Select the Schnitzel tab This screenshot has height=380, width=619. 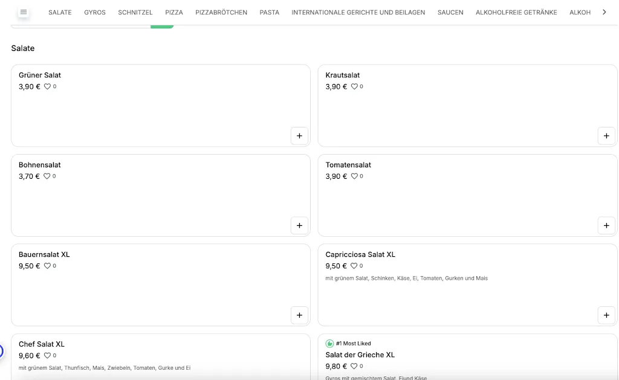[x=135, y=12]
